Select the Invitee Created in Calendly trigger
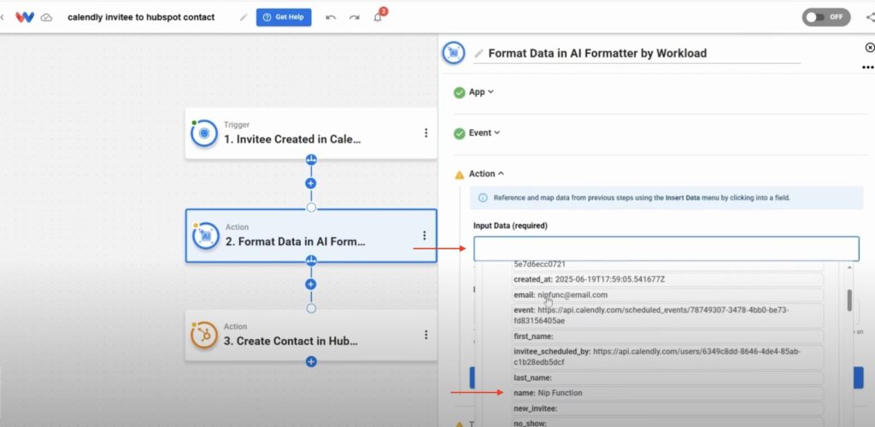The width and height of the screenshot is (875, 427). click(x=311, y=133)
